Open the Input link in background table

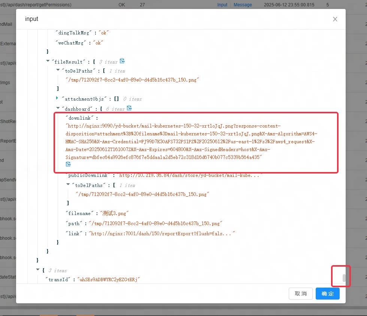coord(222,4)
